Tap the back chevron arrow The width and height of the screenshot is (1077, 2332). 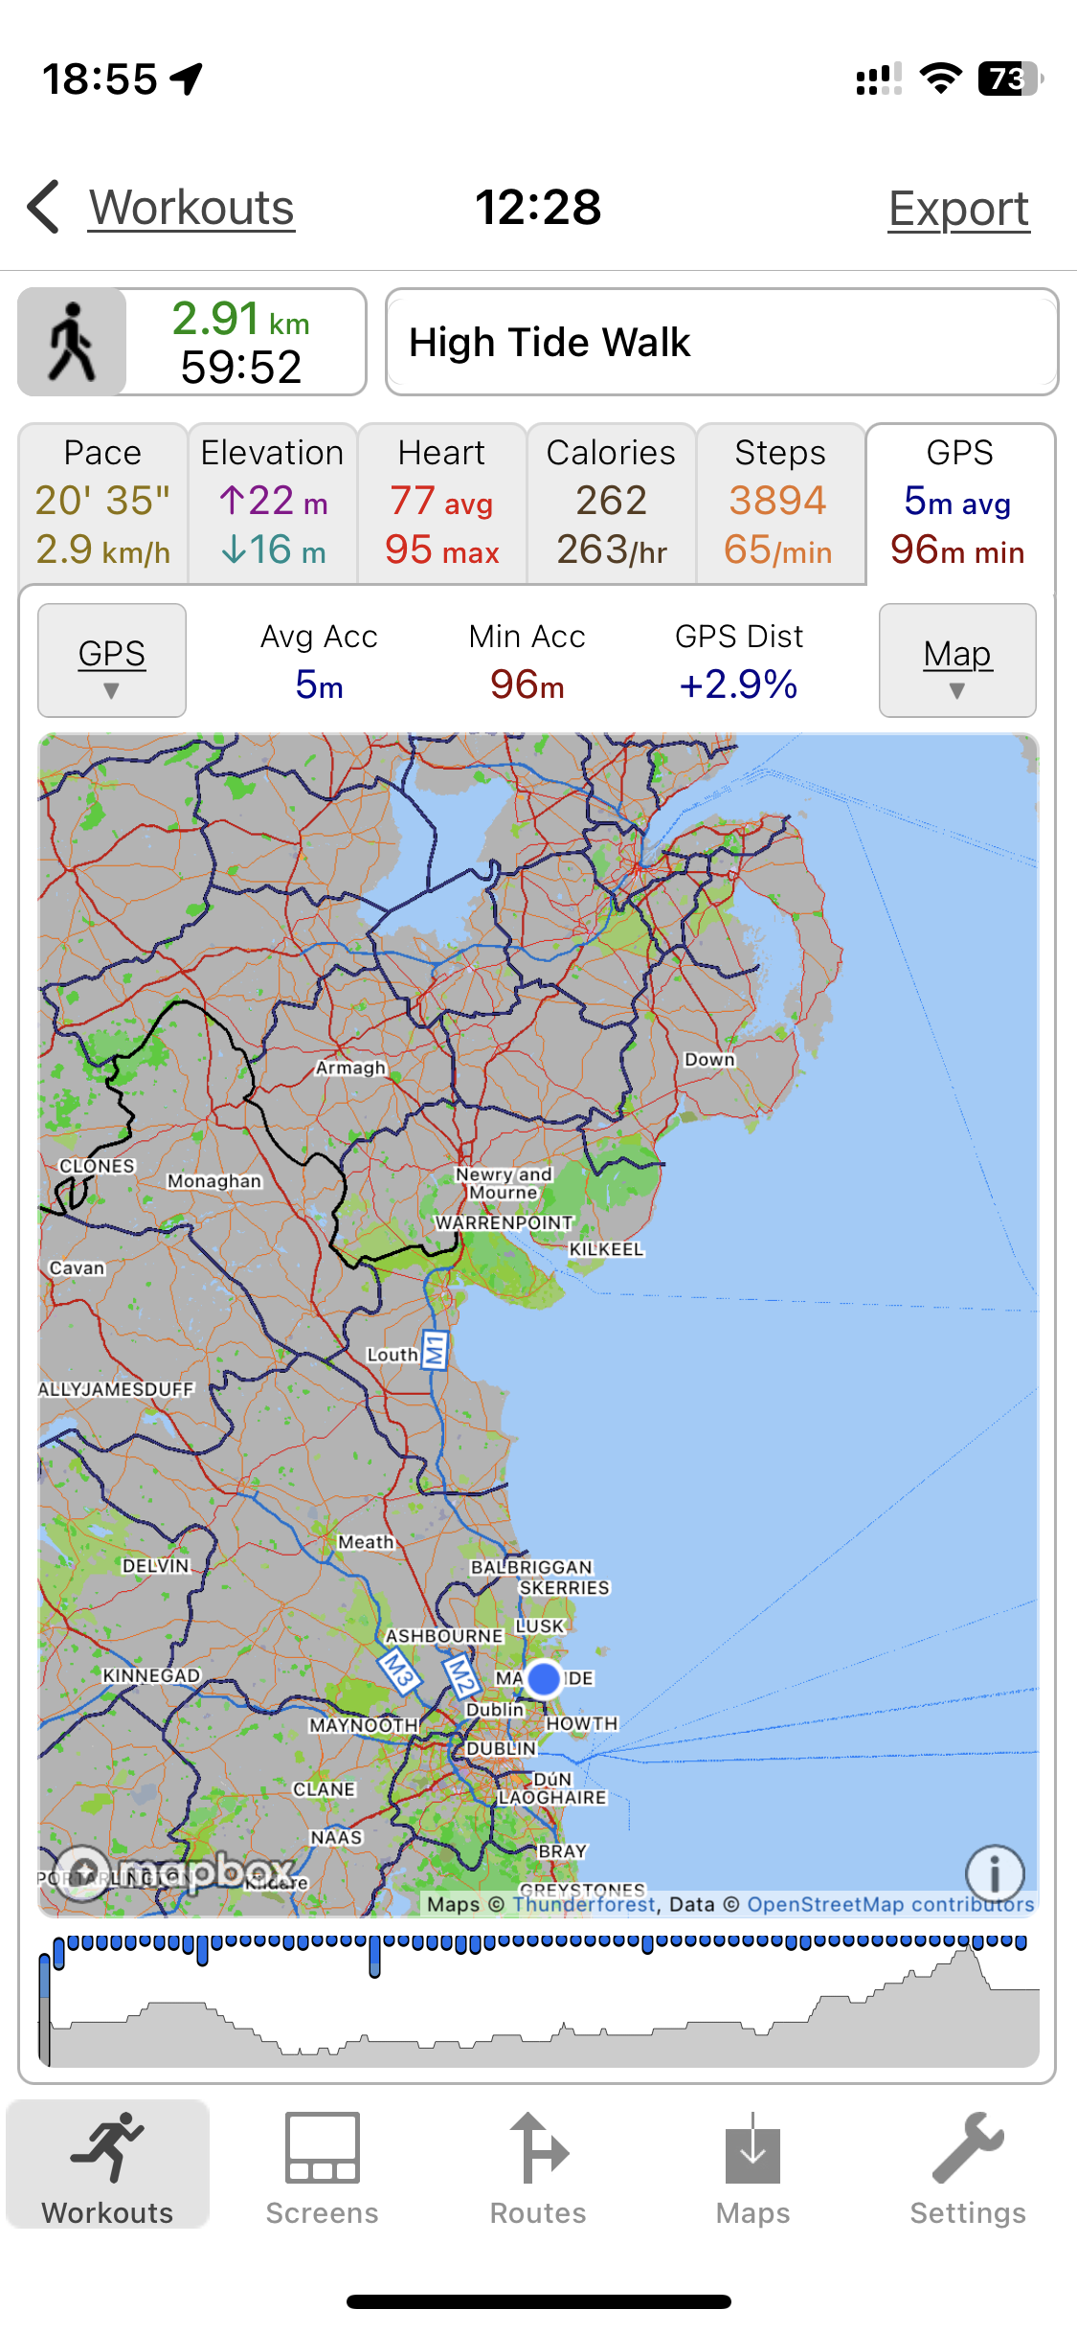click(x=45, y=207)
